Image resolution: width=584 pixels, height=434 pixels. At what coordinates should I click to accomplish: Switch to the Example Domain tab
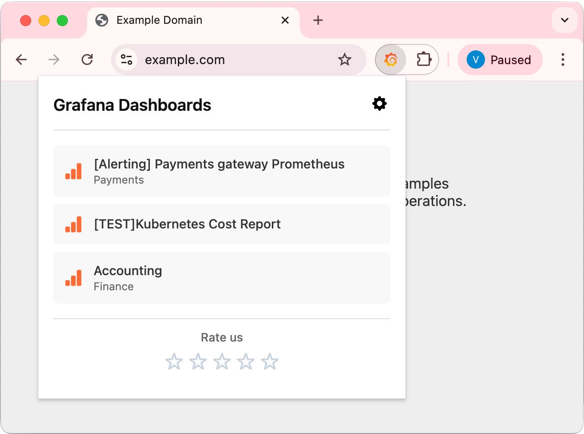tap(160, 20)
